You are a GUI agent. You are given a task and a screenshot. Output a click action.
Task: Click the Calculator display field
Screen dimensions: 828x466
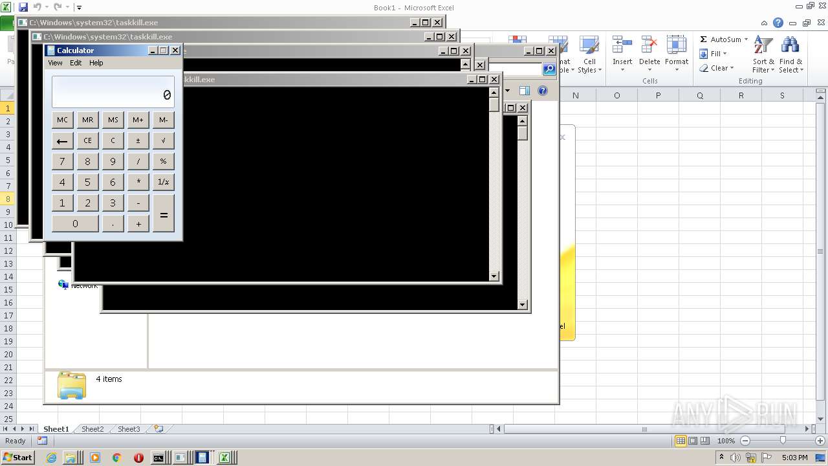(x=113, y=92)
